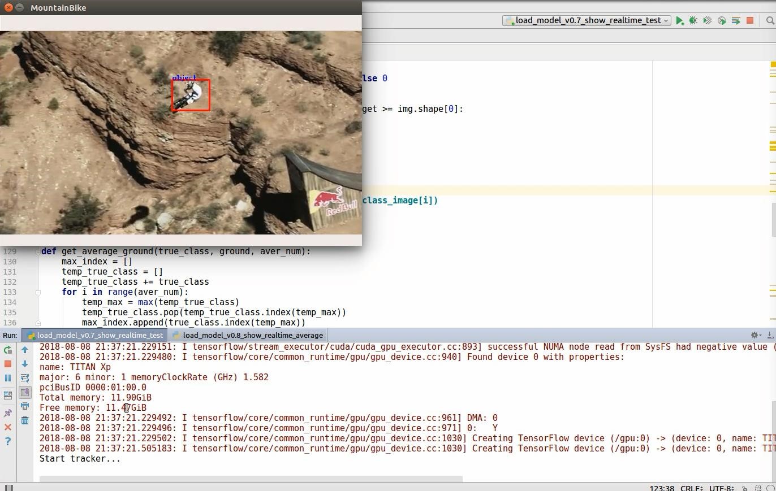
Task: Select the load_model_v0.7_show_realtime_test run tab
Action: [95, 335]
